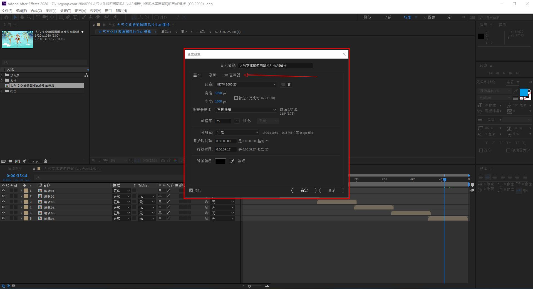Viewport: 533px width, 289px height.
Task: Click the 确定 button
Action: [304, 190]
